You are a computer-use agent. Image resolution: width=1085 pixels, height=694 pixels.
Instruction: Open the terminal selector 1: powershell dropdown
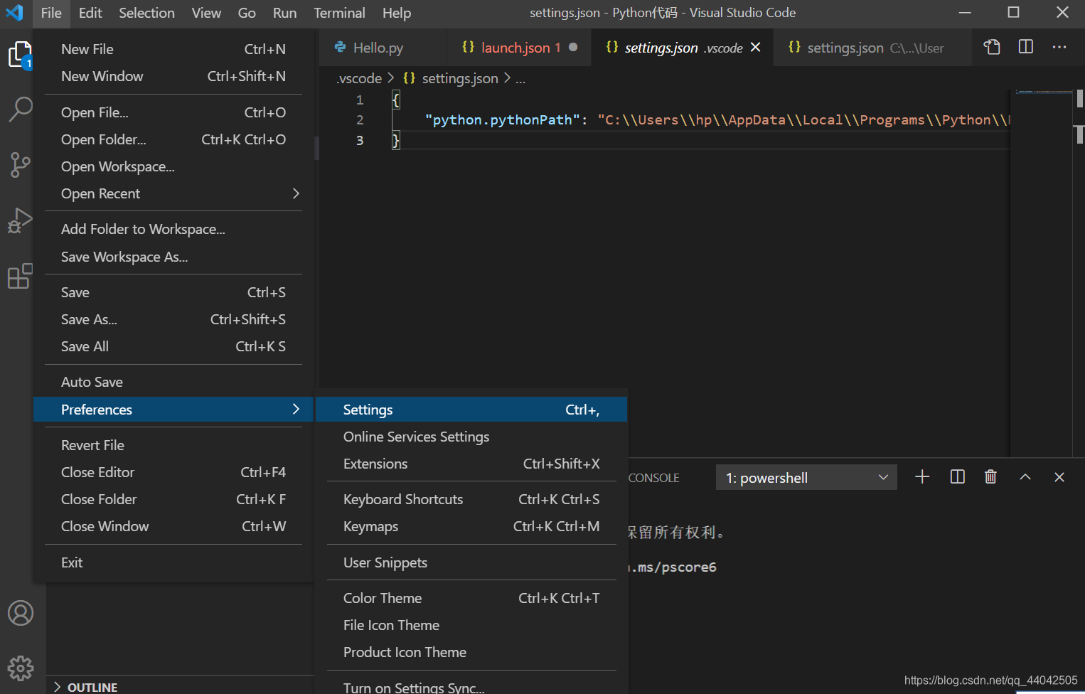(806, 478)
